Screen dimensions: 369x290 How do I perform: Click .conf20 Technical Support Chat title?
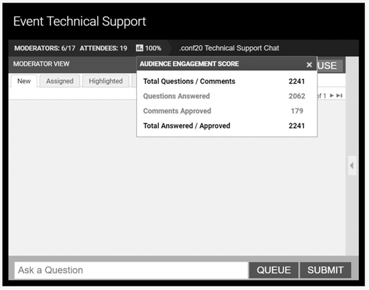(x=229, y=48)
